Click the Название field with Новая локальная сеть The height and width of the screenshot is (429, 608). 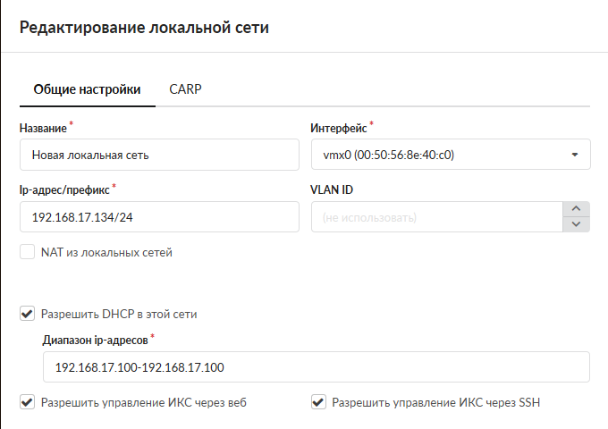tap(159, 155)
